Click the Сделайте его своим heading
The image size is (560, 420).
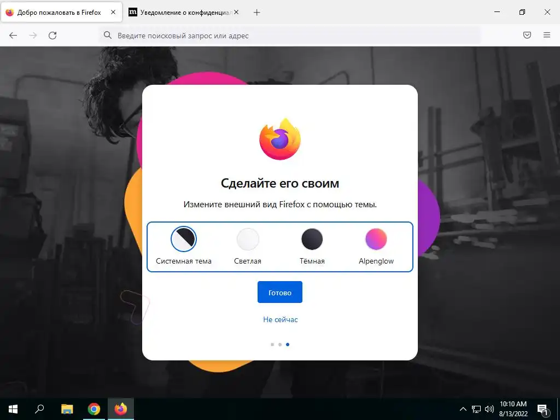[x=280, y=183]
